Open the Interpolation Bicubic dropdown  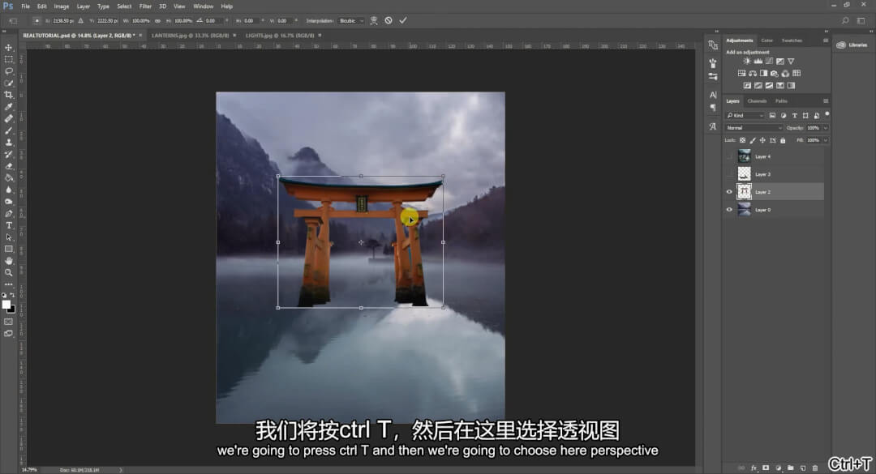[351, 20]
